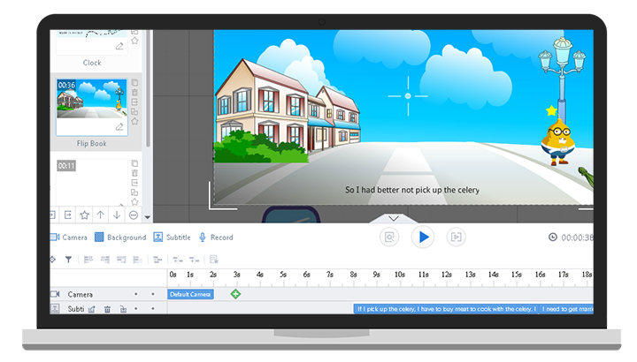The height and width of the screenshot is (362, 637).
Task: Toggle right dot in Camera track row
Action: pos(153,294)
